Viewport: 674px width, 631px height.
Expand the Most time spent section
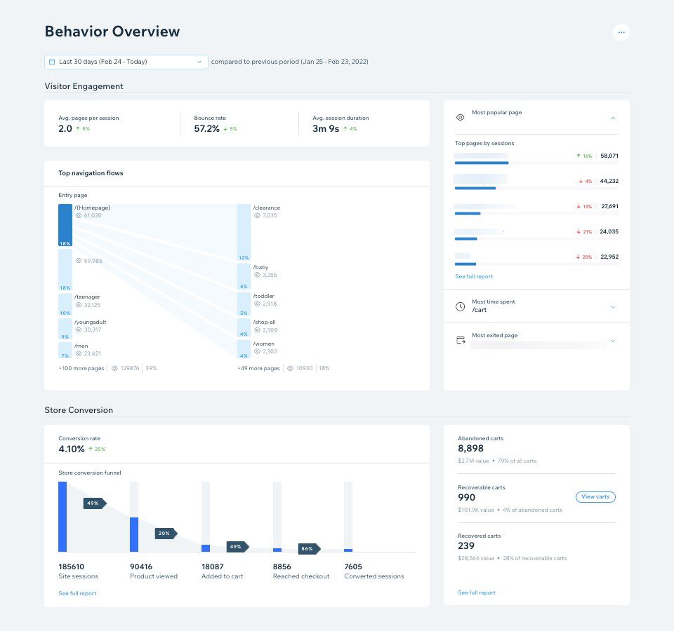[612, 306]
